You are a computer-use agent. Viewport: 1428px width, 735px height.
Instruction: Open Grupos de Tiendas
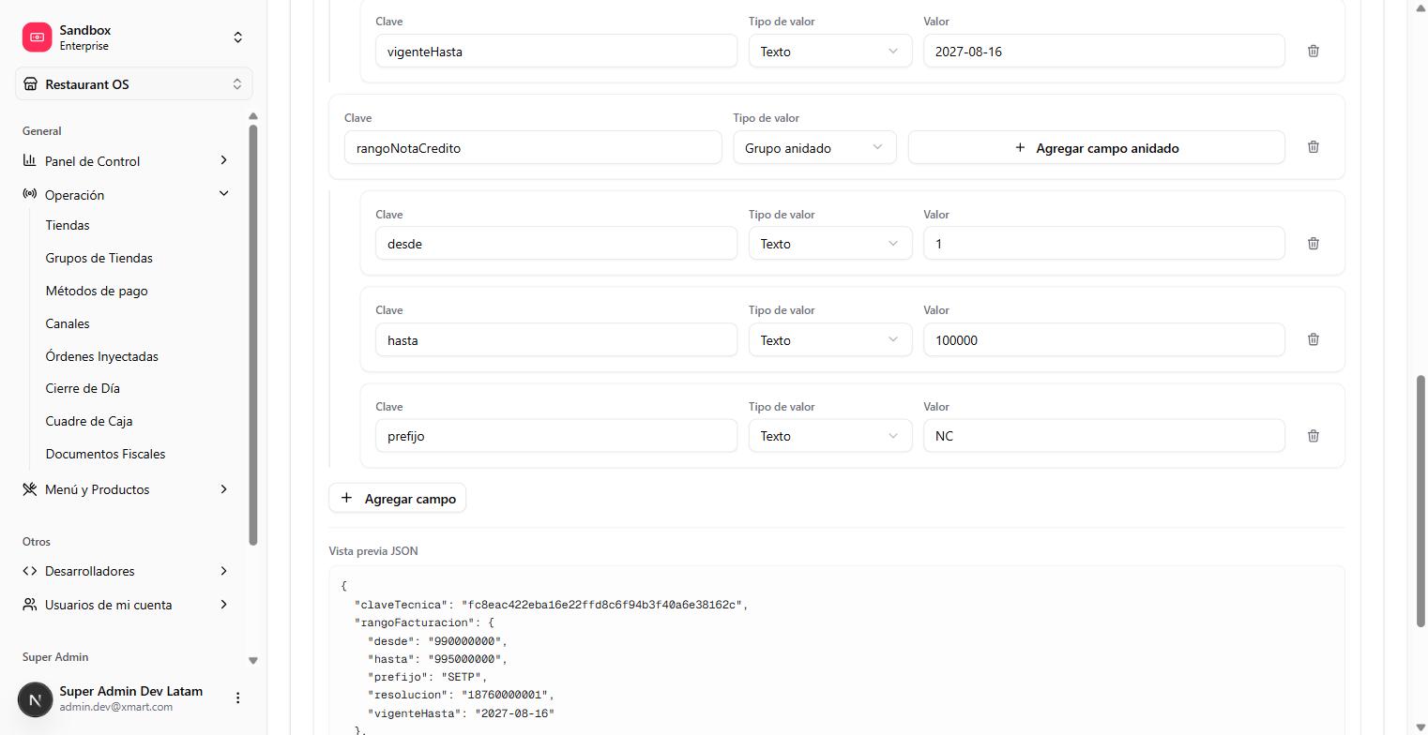99,258
